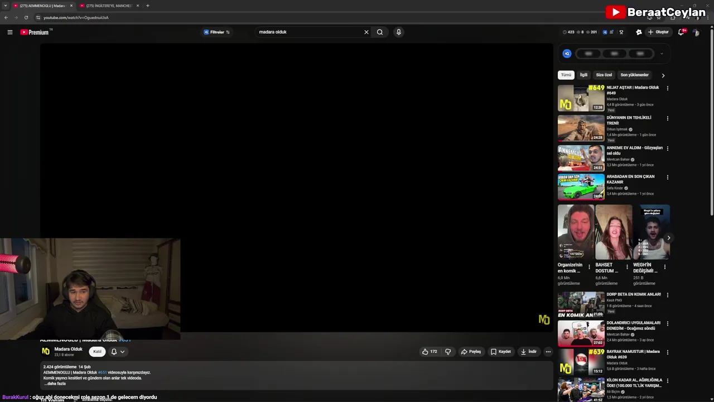Run search with the magnifier button
Screen dimensions: 714x402
pos(380,32)
